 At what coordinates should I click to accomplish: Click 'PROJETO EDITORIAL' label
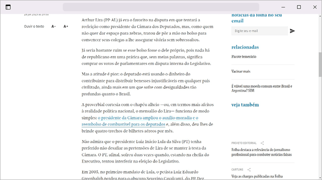click(x=244, y=143)
